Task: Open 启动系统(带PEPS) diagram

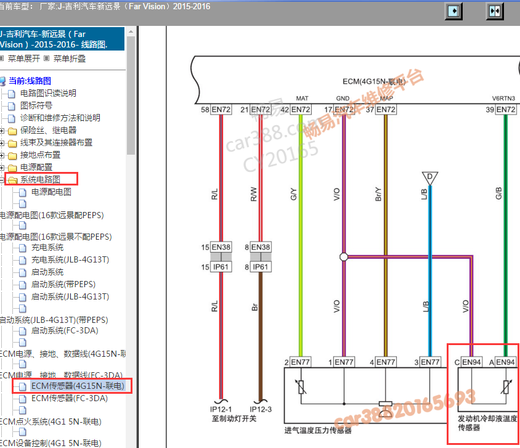Action: (x=63, y=284)
